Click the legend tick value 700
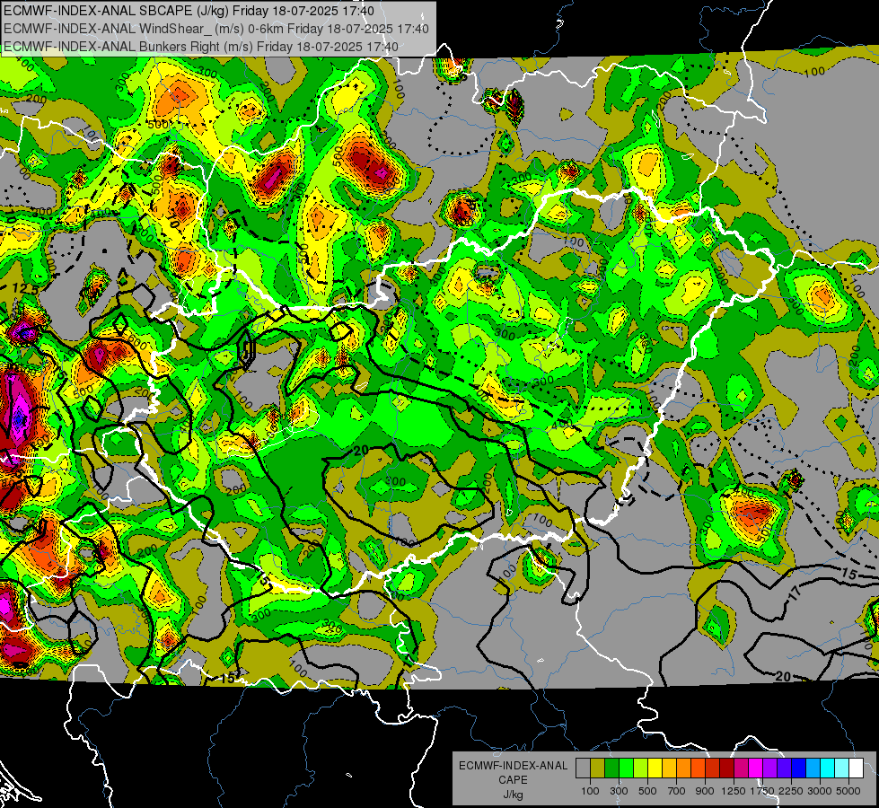This screenshot has height=808, width=879. click(677, 791)
